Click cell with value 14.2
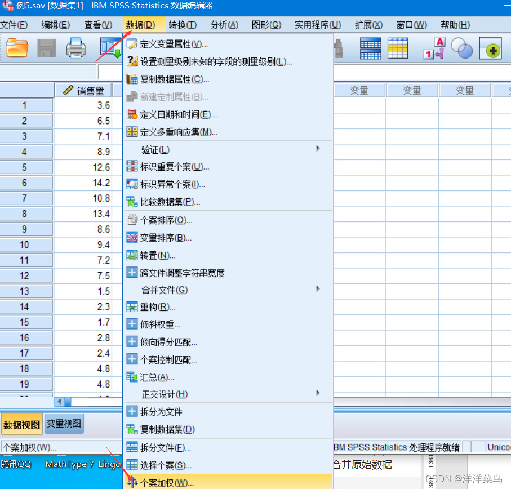511x489 pixels. point(83,183)
